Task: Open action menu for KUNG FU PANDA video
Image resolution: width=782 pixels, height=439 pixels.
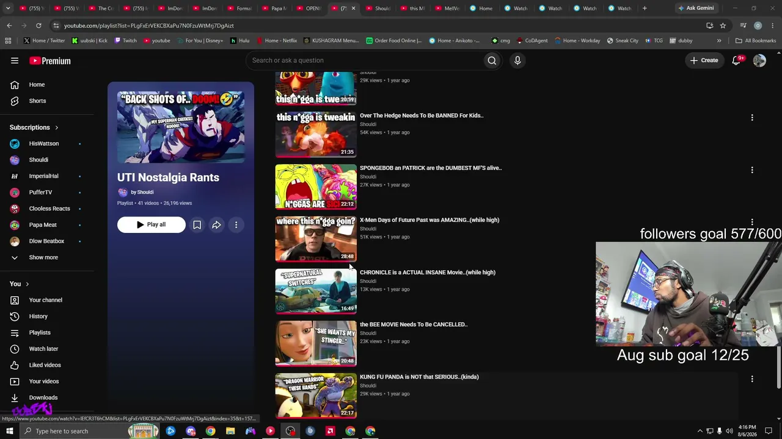Action: [x=752, y=379]
